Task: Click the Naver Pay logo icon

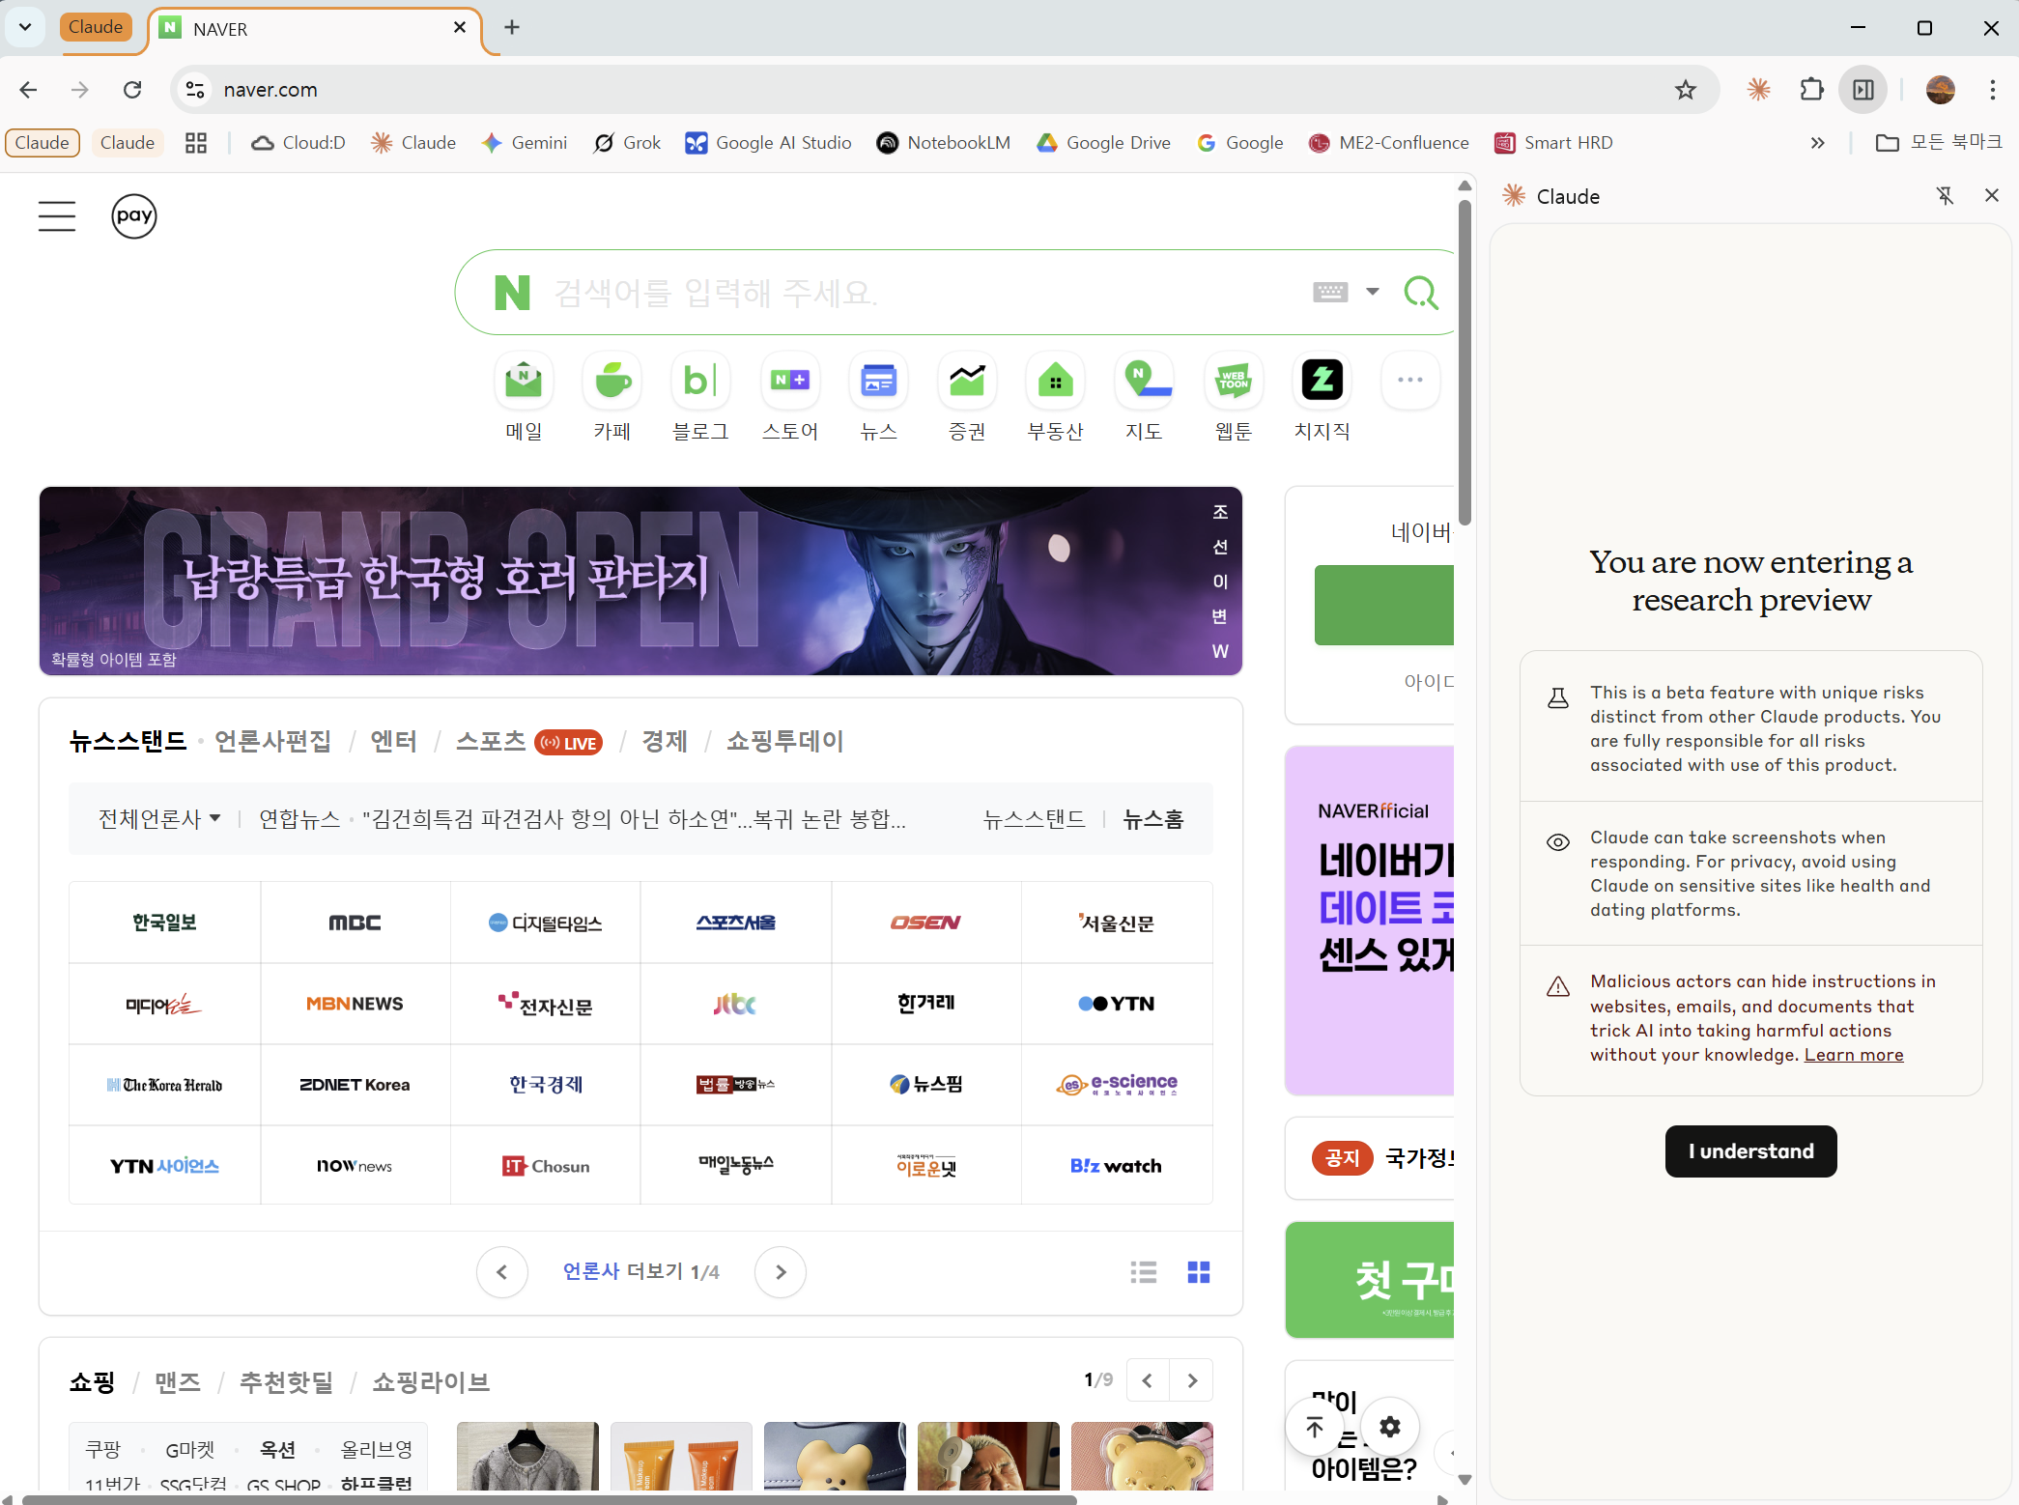Action: tap(134, 215)
